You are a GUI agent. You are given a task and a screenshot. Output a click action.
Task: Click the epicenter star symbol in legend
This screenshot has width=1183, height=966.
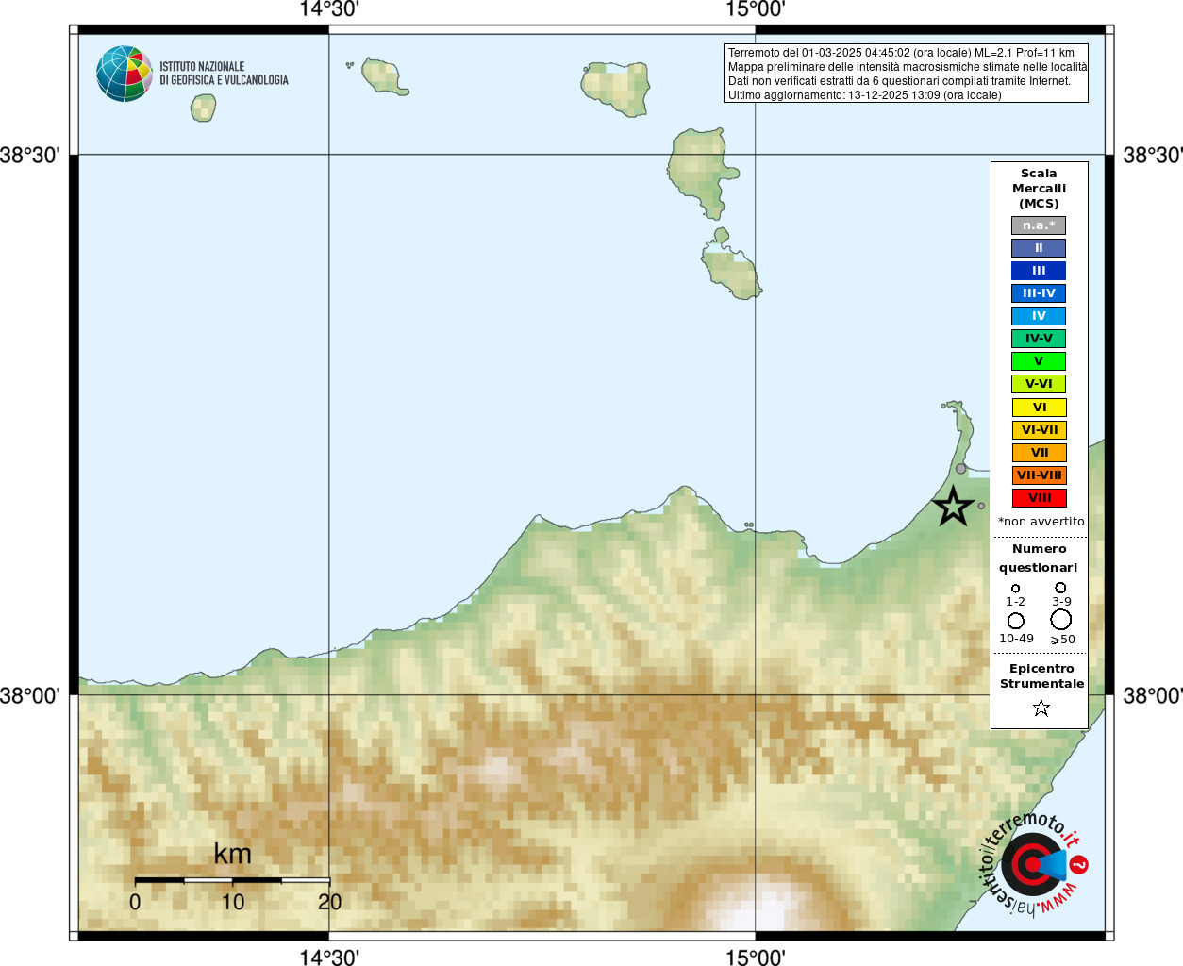tap(1041, 708)
